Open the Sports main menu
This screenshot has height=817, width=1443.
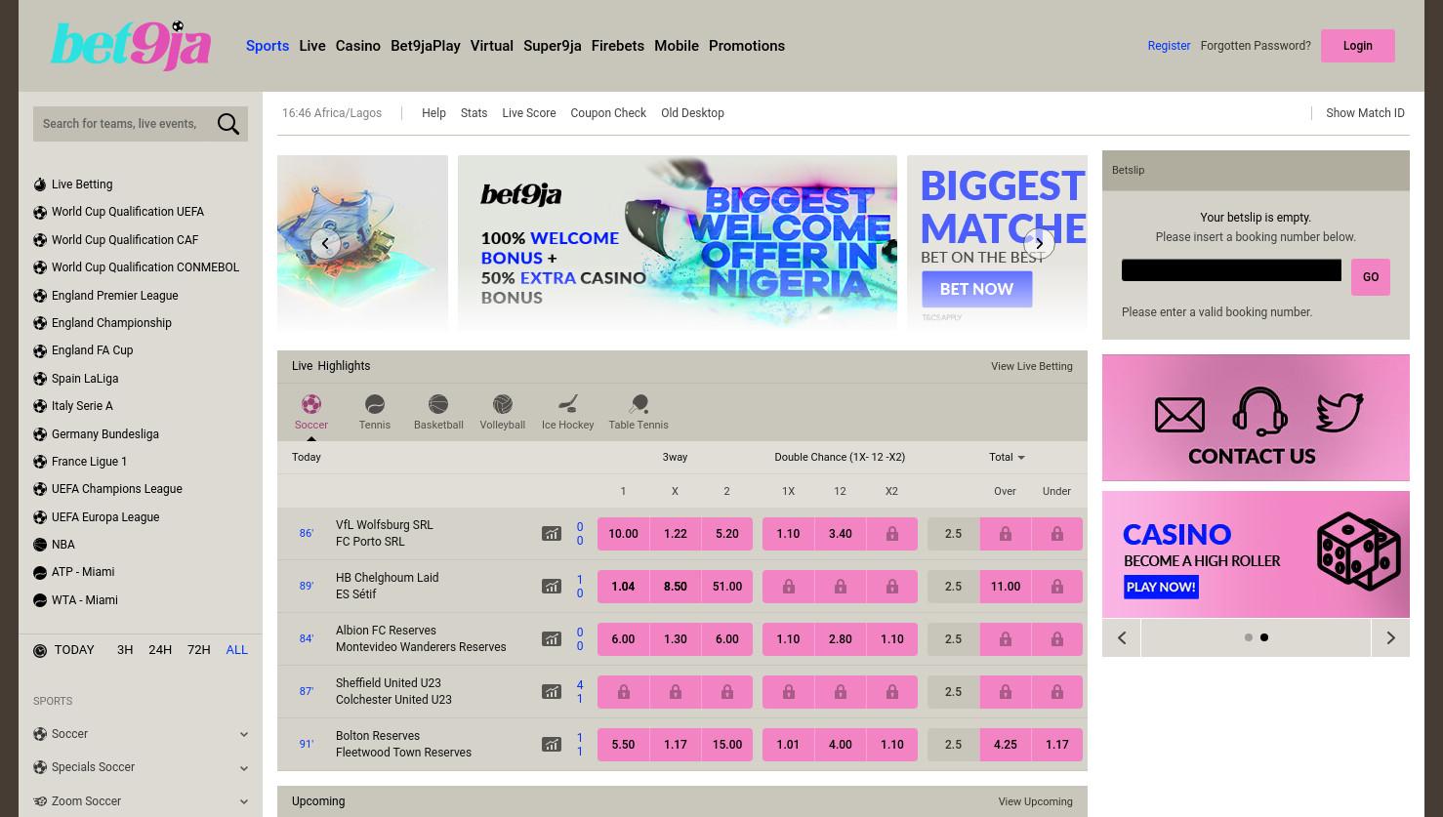[268, 46]
